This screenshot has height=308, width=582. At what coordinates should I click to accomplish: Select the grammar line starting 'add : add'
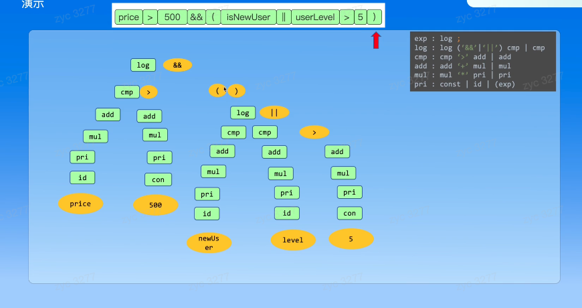(x=462, y=66)
